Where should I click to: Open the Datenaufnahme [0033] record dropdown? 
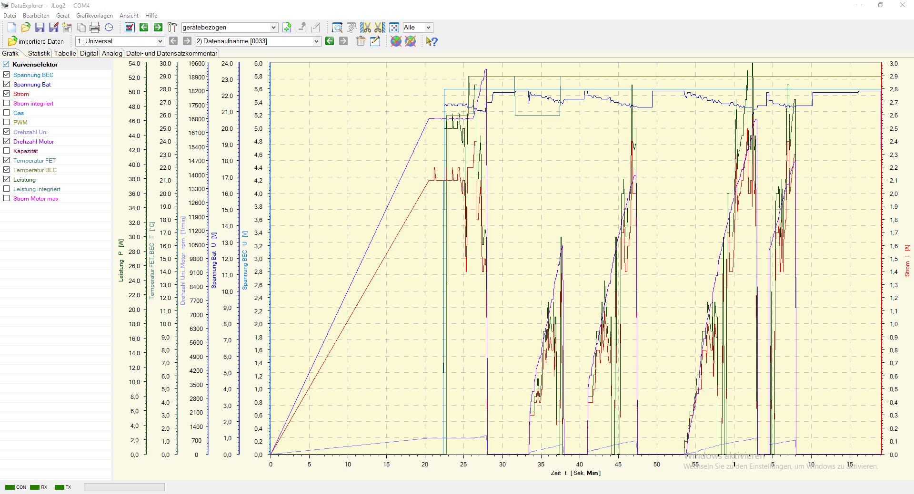(x=316, y=41)
